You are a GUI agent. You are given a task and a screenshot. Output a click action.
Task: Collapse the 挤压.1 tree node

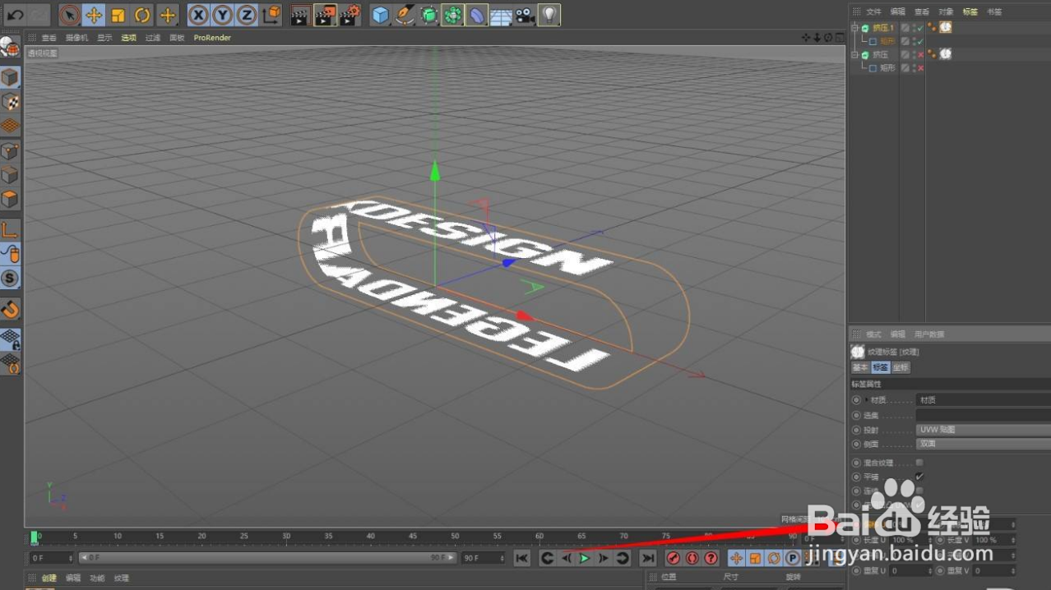854,28
